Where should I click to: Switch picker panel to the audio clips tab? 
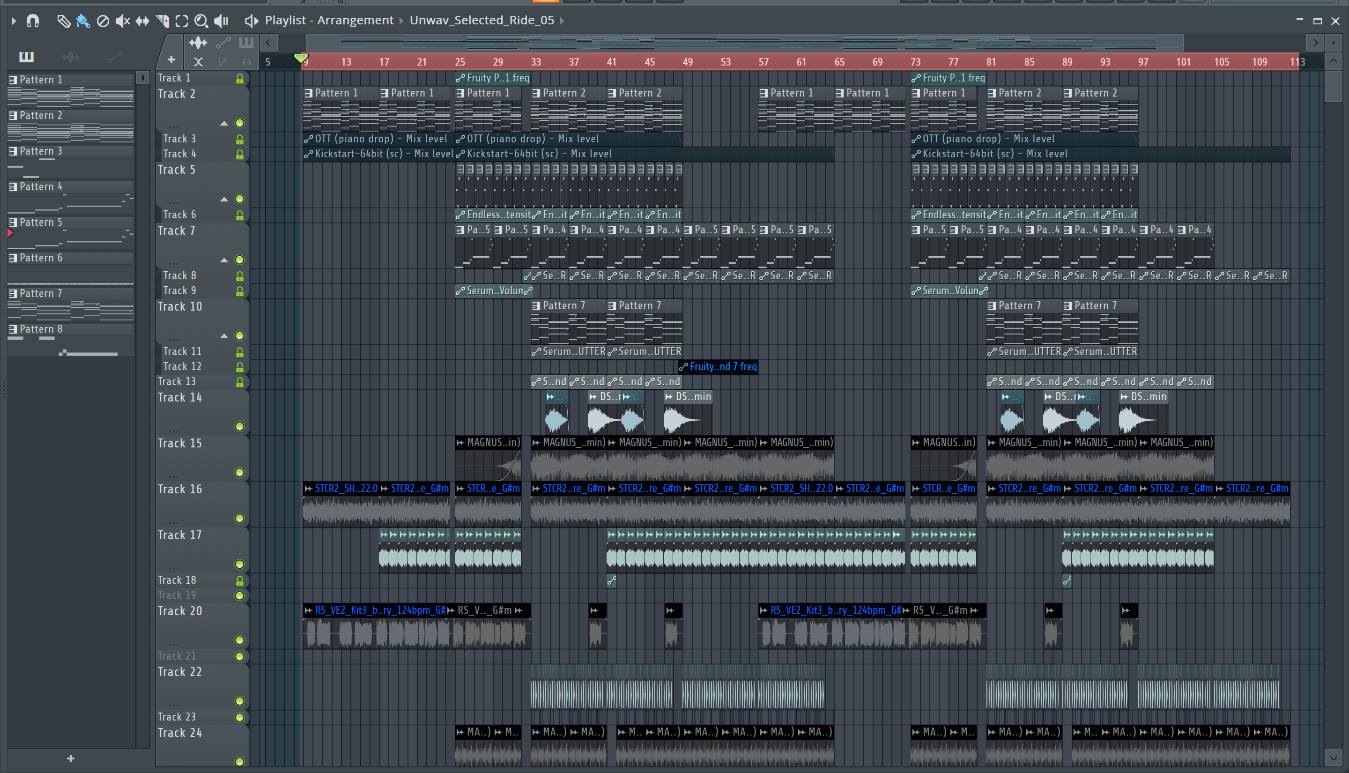coord(71,57)
